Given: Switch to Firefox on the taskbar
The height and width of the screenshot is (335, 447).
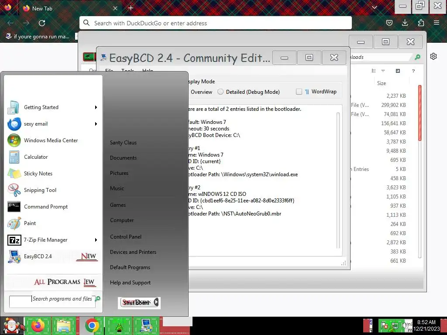Looking at the screenshot, I should click(38, 326).
